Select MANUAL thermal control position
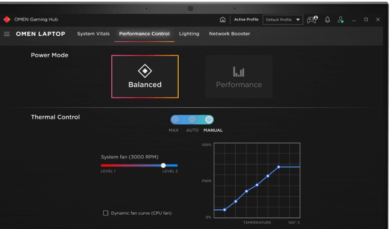Screen dimensions: 391x229 point(209,120)
